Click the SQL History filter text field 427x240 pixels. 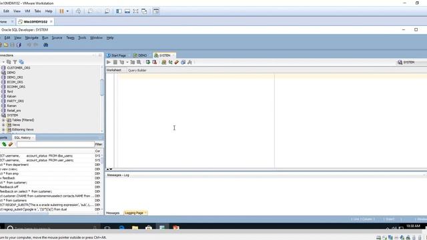[55, 144]
